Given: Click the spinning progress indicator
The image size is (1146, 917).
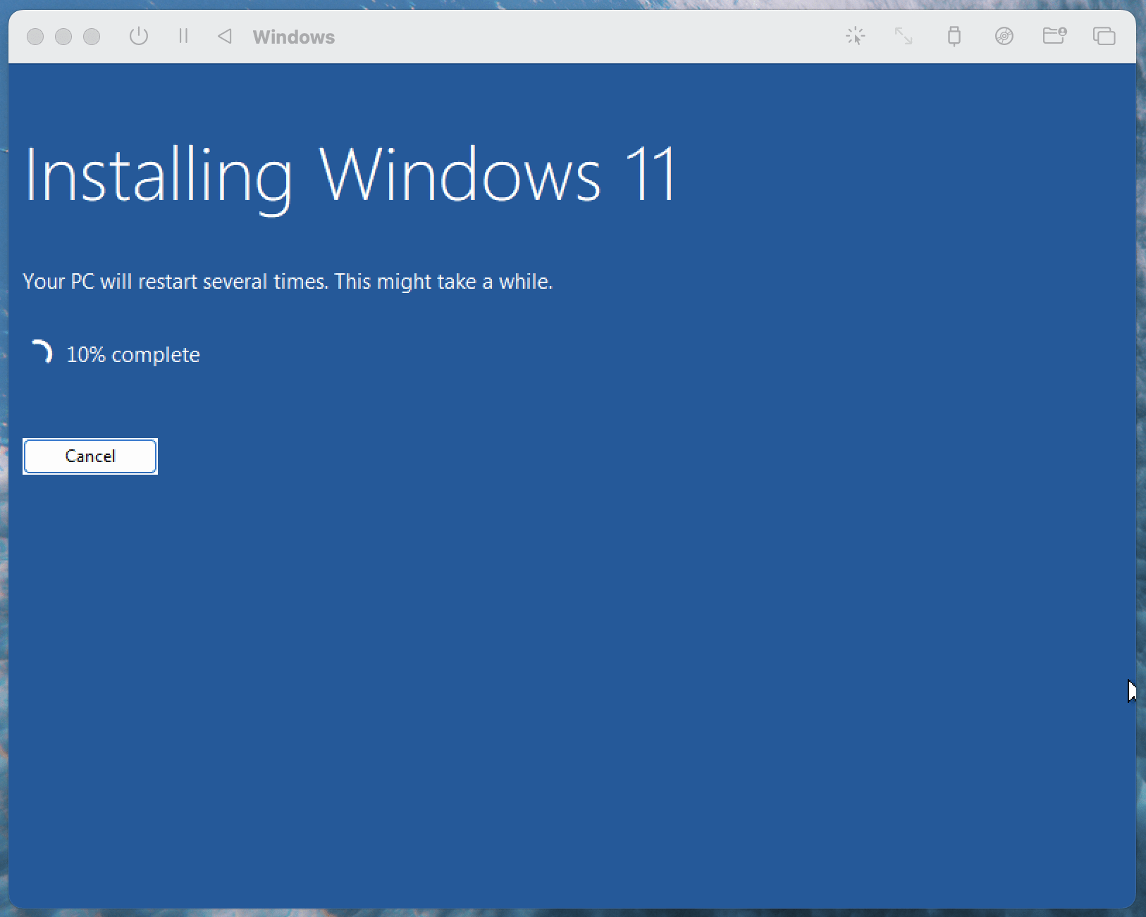Looking at the screenshot, I should 42,352.
